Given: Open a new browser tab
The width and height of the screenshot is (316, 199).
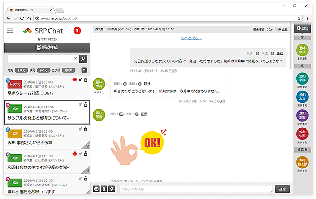Looking at the screenshot, I should [x=59, y=10].
